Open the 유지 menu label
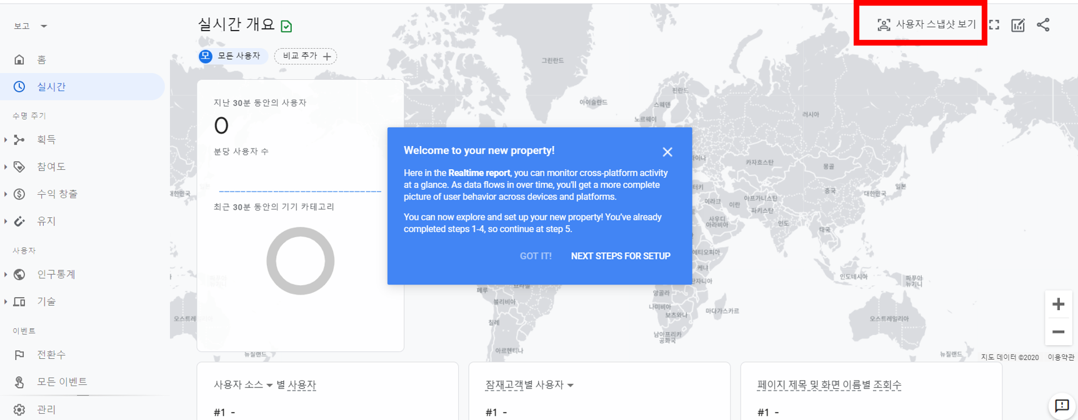This screenshot has width=1078, height=420. click(46, 221)
